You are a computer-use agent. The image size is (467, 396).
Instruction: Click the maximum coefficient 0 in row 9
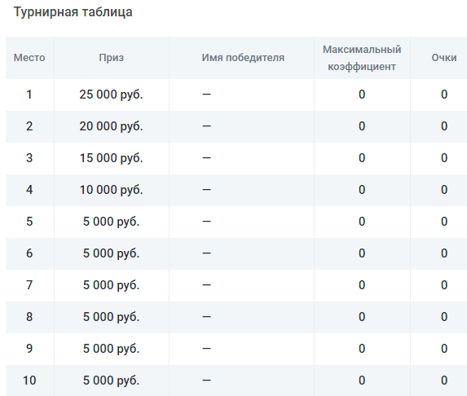[362, 349]
